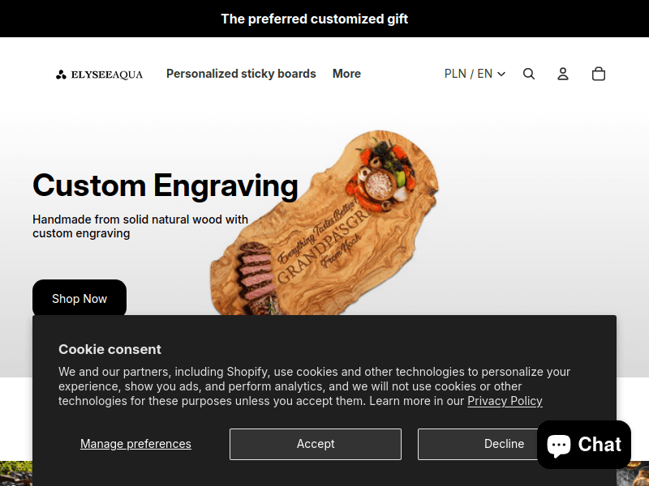Click the ElyseeAqua logo

(99, 75)
